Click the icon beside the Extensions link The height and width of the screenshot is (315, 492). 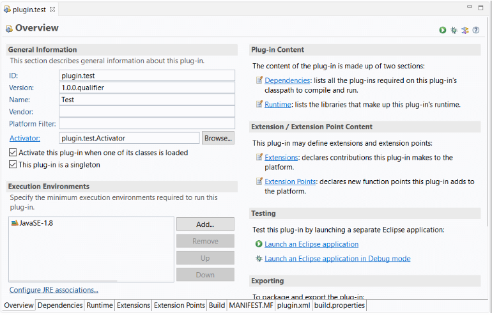[259, 157]
